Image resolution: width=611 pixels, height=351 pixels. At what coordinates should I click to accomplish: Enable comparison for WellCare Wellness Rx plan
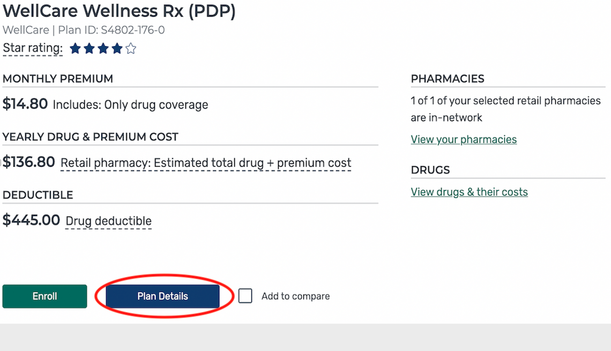(x=245, y=295)
